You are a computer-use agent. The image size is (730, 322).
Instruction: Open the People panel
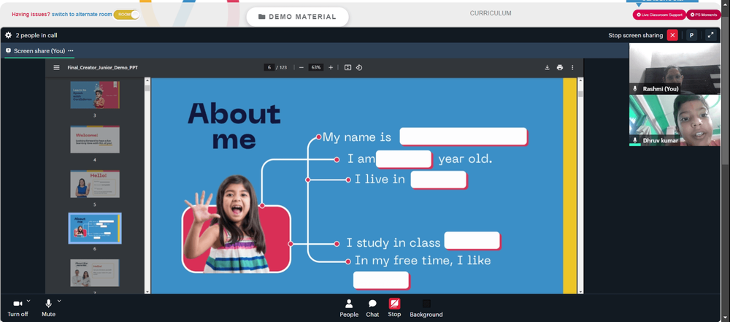tap(349, 308)
